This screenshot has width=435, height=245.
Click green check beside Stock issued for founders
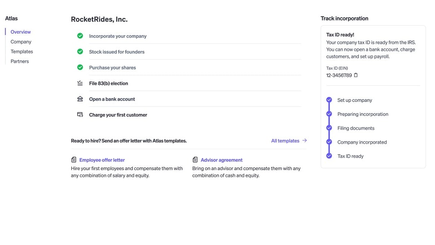80,52
